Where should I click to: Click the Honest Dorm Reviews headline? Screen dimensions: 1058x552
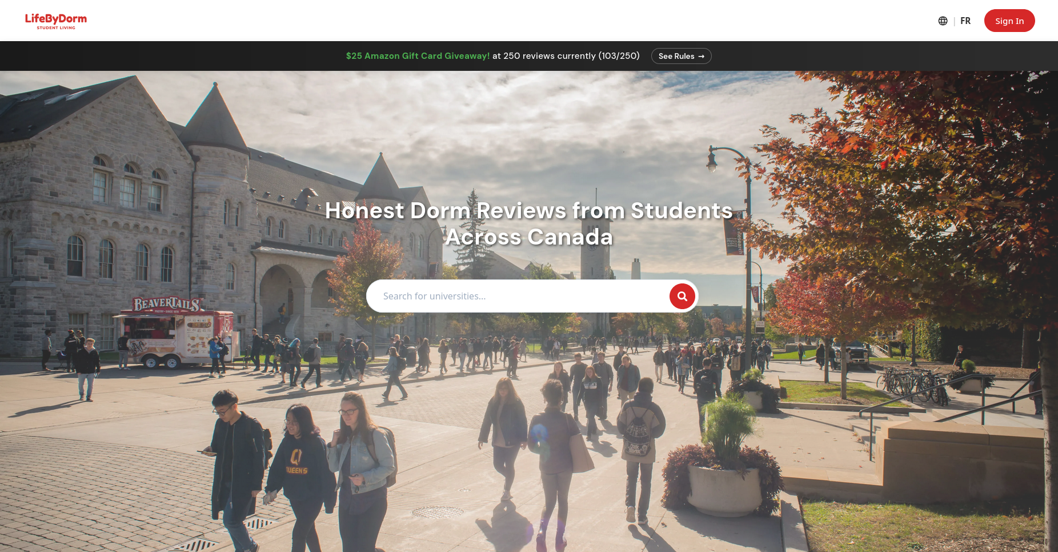point(528,210)
